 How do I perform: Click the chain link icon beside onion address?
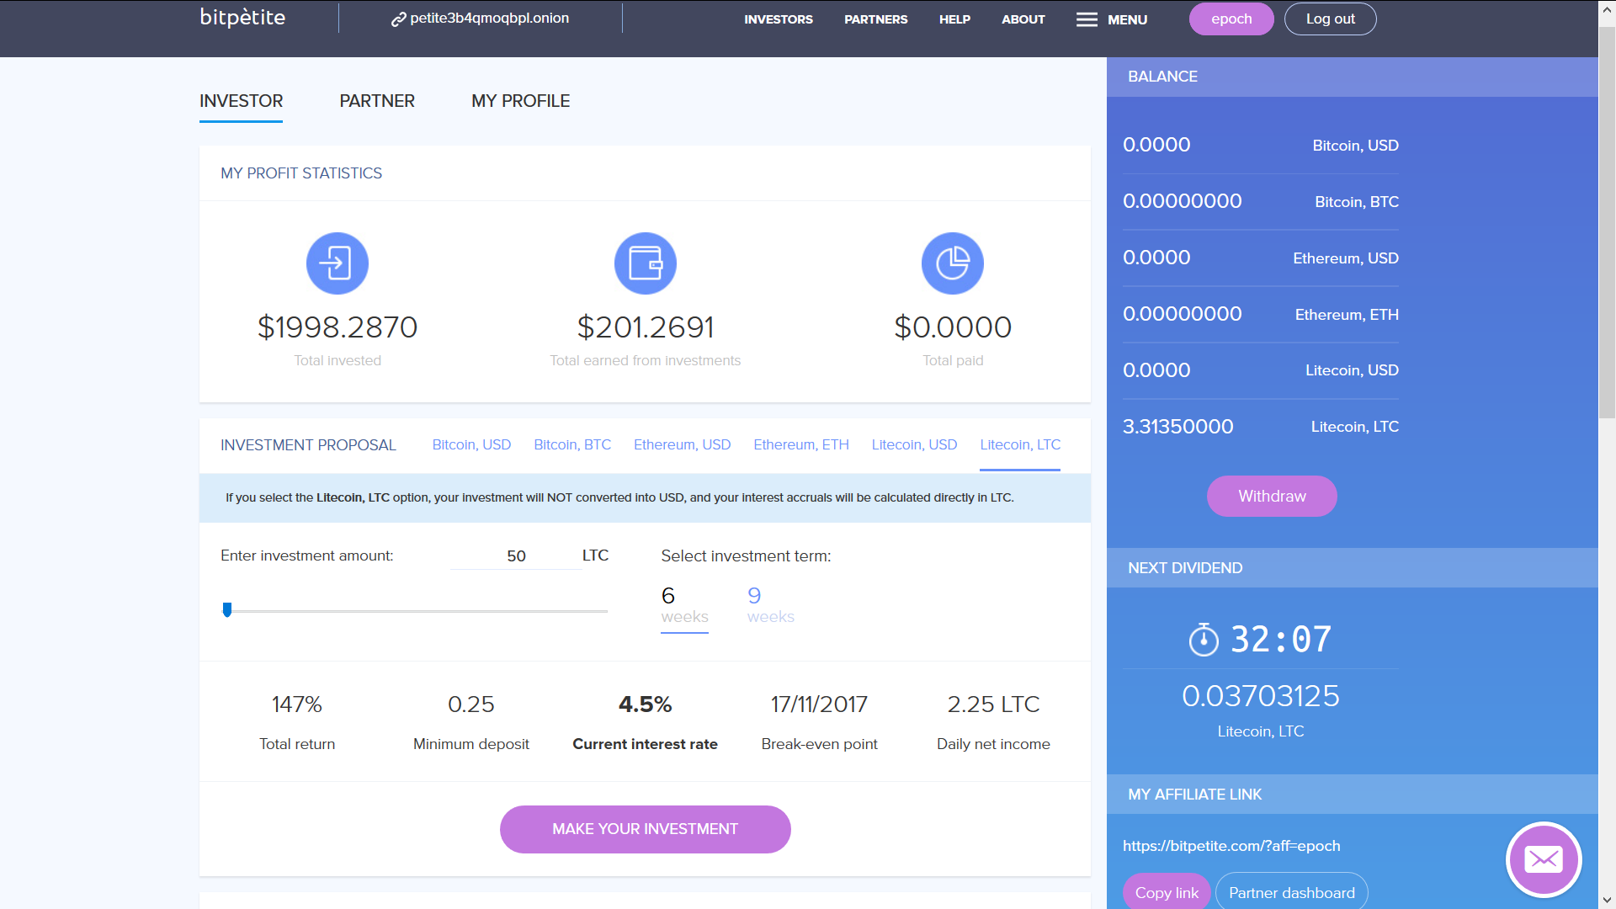[398, 19]
